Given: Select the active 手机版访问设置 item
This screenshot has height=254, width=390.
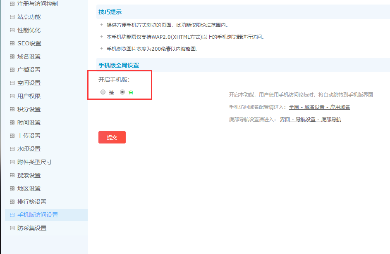Looking at the screenshot, I should pos(46,215).
